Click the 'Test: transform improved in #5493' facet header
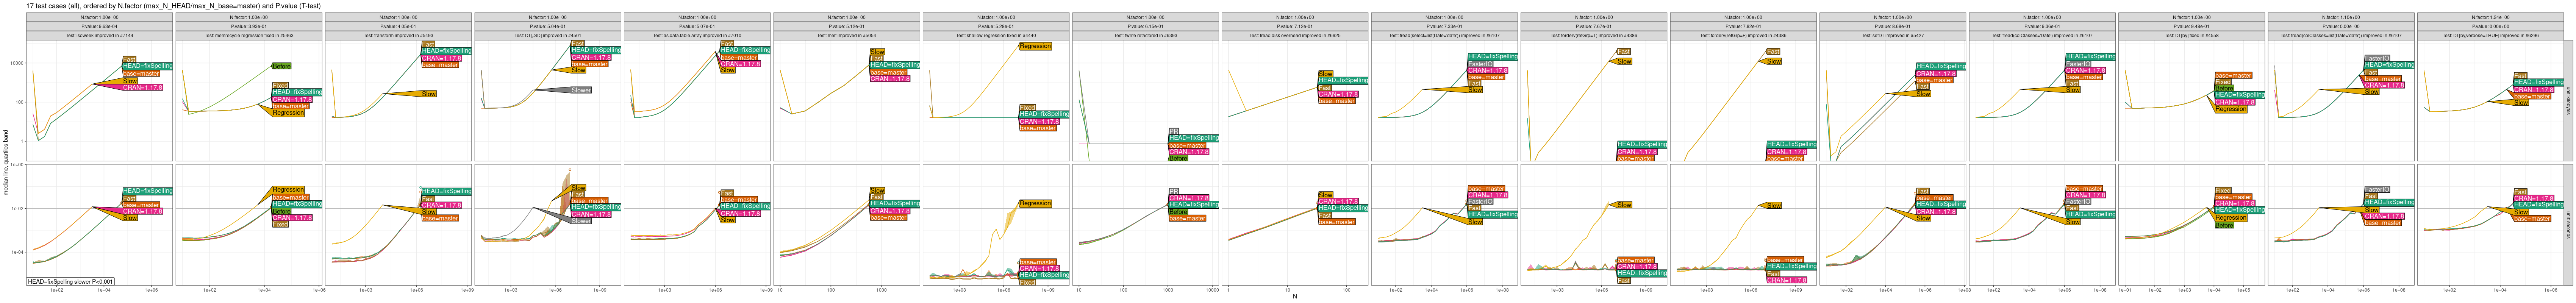Viewport: 2576px width, 303px height. [398, 35]
